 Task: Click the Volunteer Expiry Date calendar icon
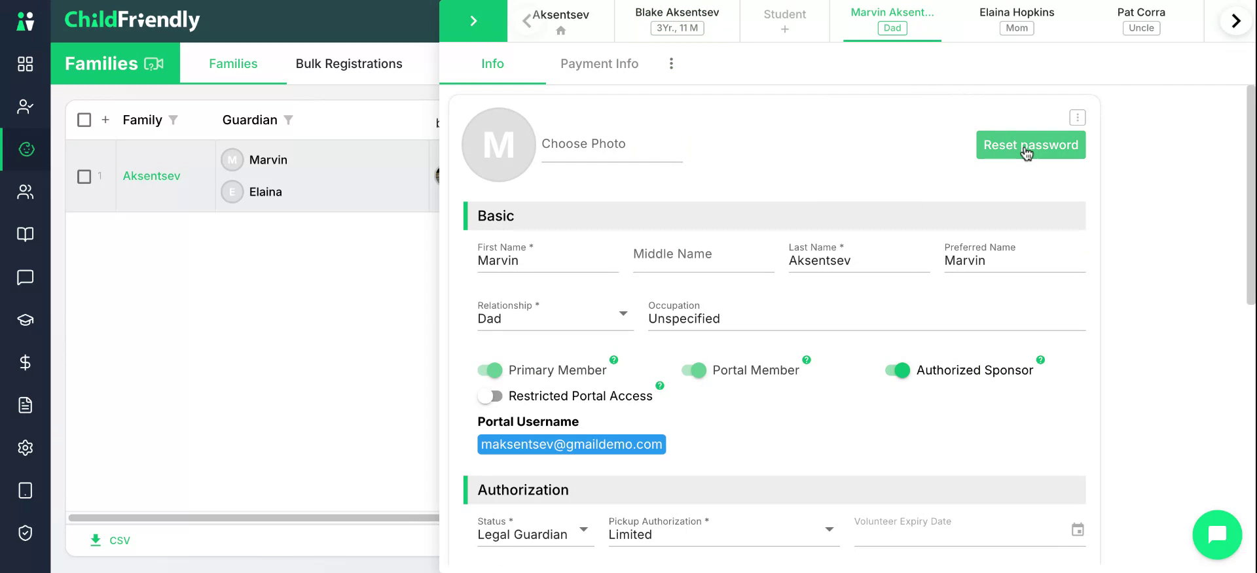tap(1078, 530)
